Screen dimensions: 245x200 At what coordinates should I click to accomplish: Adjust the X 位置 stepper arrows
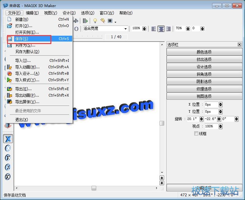click(x=220, y=104)
